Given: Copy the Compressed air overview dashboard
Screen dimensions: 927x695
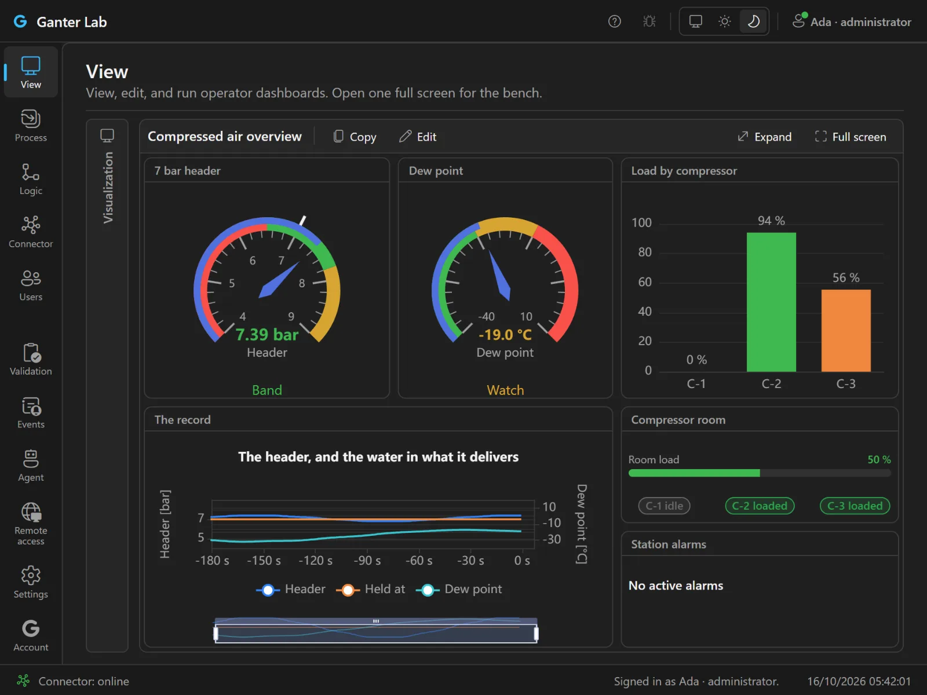Looking at the screenshot, I should (355, 137).
